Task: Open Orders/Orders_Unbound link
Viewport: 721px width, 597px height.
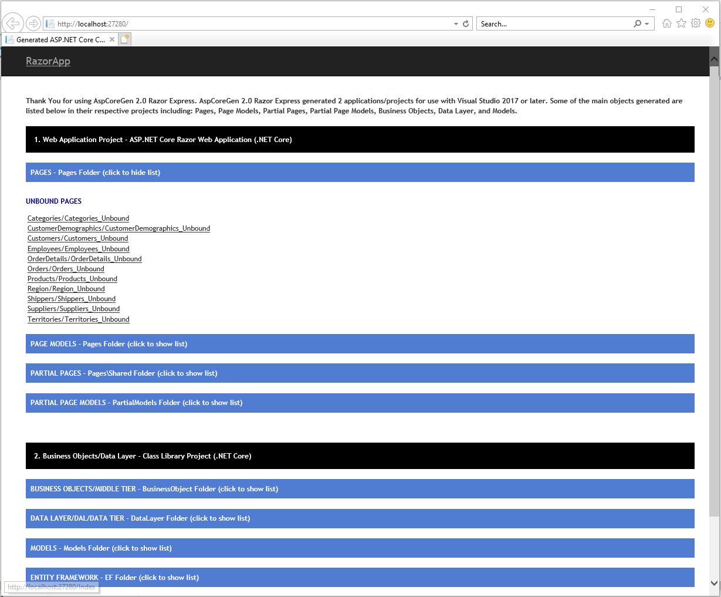Action: click(x=66, y=269)
